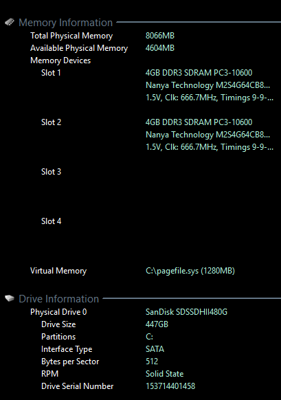This screenshot has height=400, width=281.
Task: Select the Memory Devices label
Action: click(60, 60)
